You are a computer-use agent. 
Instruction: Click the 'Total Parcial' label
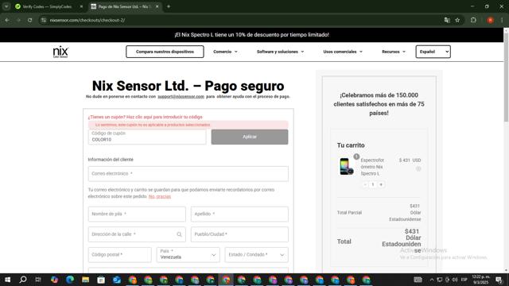coord(349,213)
